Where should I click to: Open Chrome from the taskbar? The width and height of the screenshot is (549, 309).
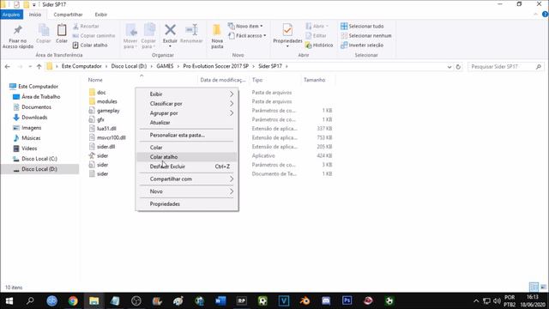(x=73, y=301)
